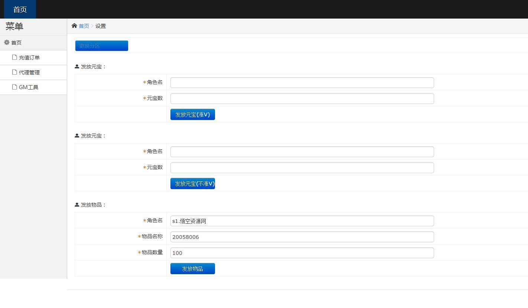Image resolution: width=528 pixels, height=308 pixels.
Task: Click the user icon beside 发放物品 heading
Action: (x=77, y=205)
